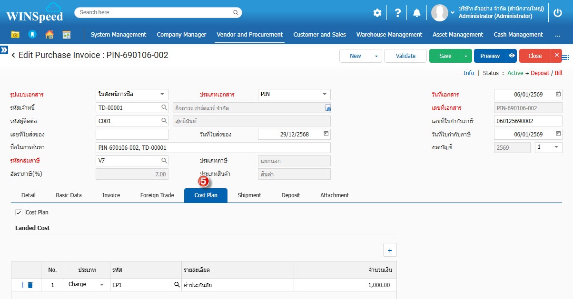Expand the Charge type dropdown in row 1
Screen dimensions: 573x299
(x=101, y=285)
